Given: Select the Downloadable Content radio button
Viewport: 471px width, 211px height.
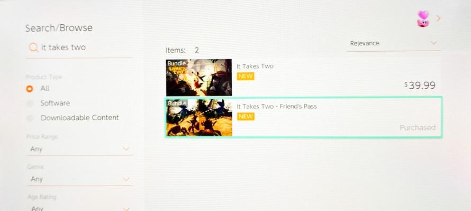Looking at the screenshot, I should coord(30,118).
